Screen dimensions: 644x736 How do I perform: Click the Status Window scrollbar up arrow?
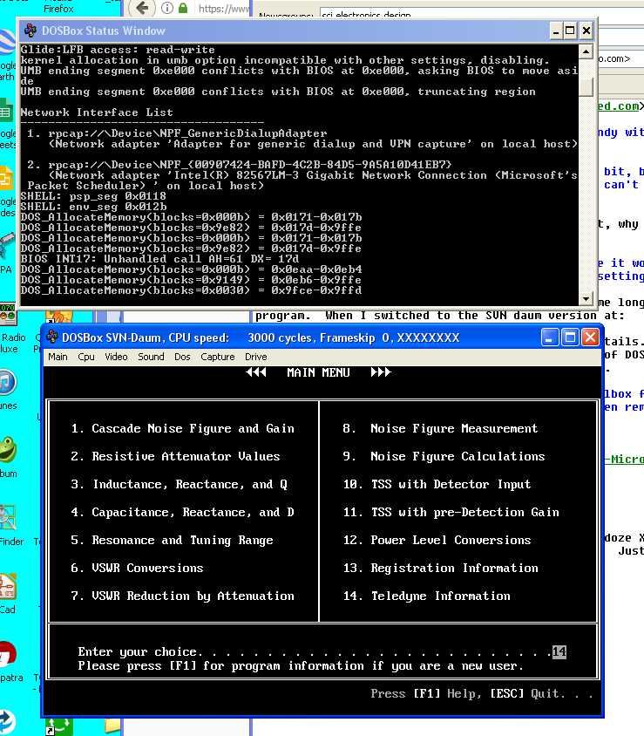pyautogui.click(x=586, y=51)
